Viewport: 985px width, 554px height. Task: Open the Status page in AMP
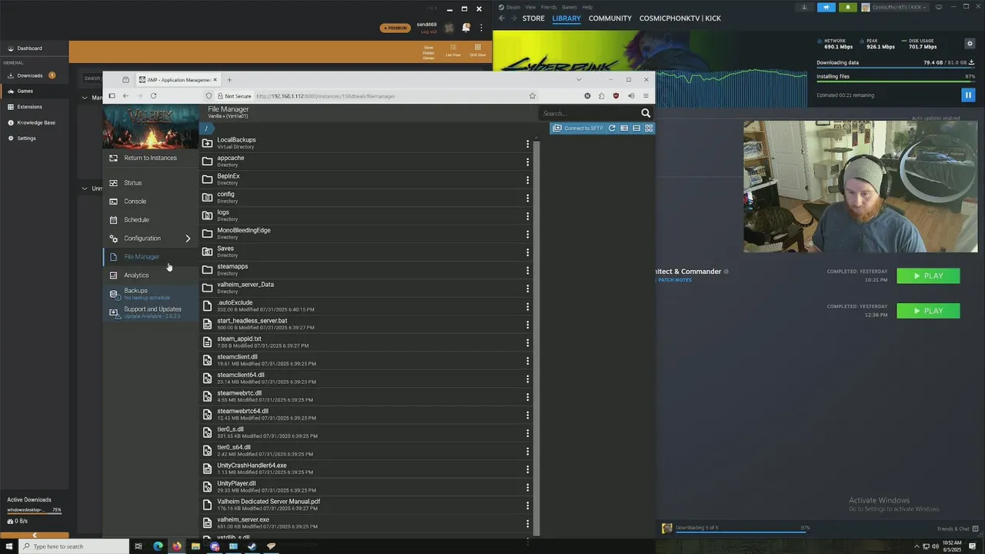132,183
